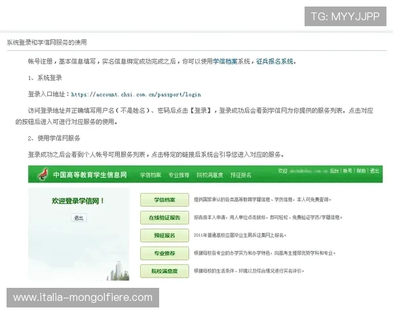Open the 后台 link in header
The height and width of the screenshot is (314, 393).
[334, 171]
